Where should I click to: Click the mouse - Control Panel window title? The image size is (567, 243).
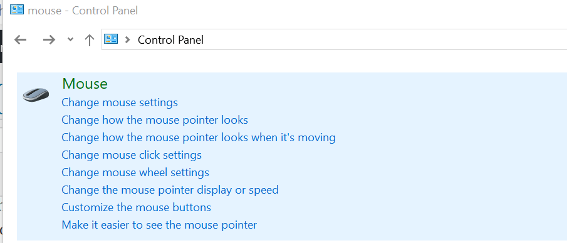click(83, 11)
